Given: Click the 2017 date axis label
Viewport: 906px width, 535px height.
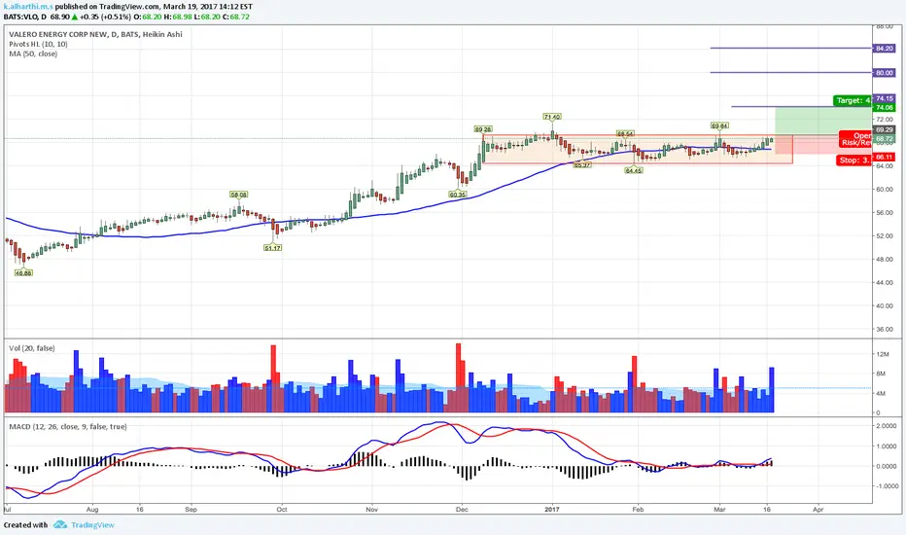Looking at the screenshot, I should pyautogui.click(x=552, y=510).
